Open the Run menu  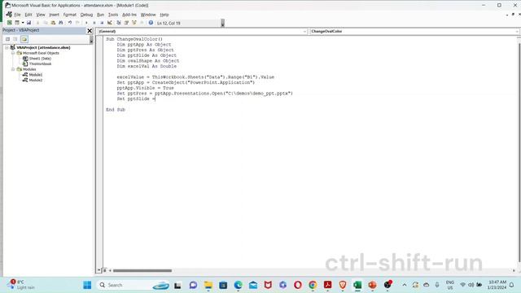pos(100,15)
